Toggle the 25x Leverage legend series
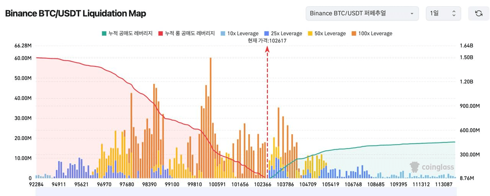Viewport: 490px width, 196px height. [x=283, y=34]
